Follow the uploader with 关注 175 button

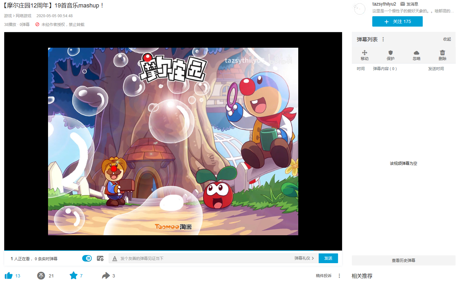[x=397, y=21]
